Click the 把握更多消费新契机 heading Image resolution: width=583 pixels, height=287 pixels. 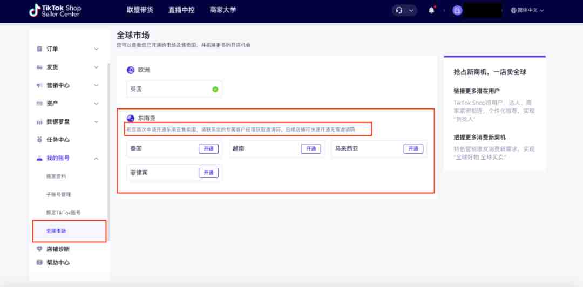(480, 137)
